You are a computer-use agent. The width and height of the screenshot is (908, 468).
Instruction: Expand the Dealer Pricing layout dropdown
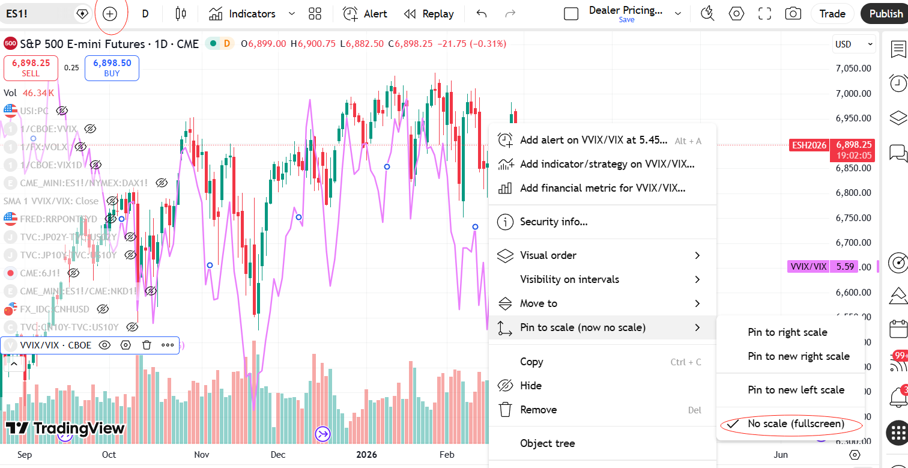click(678, 14)
